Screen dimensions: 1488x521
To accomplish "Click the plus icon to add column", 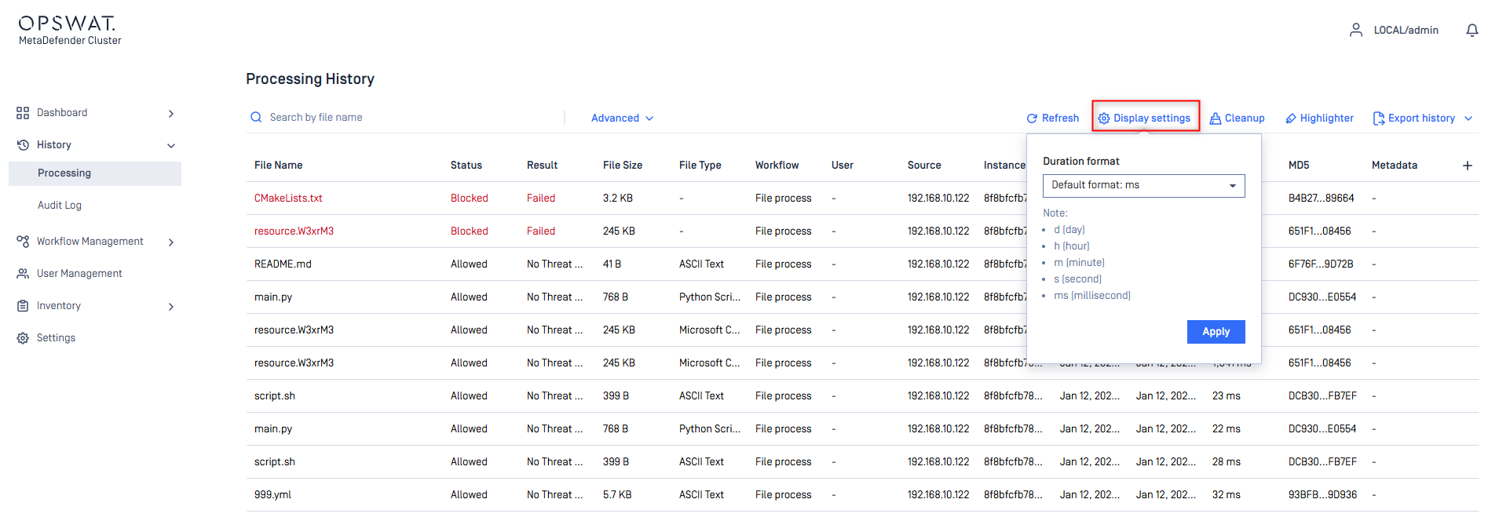I will click(x=1467, y=166).
